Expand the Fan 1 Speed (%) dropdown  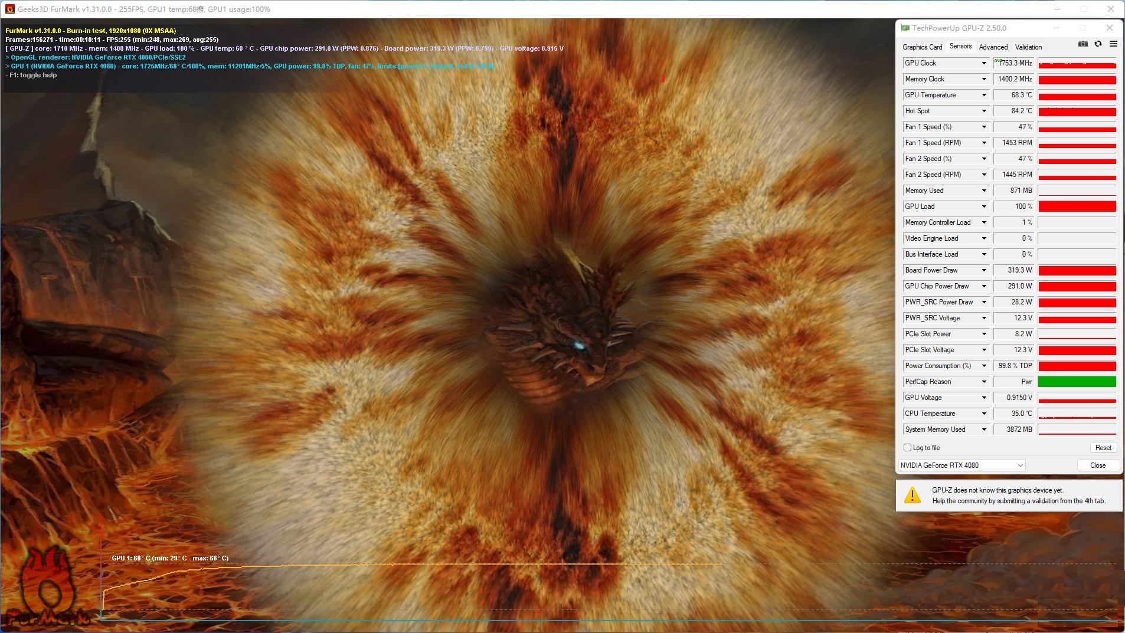coord(984,127)
